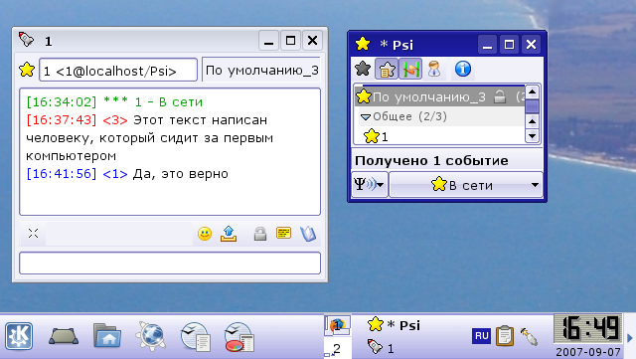
Task: Click the date 2007-09-07 under the clock
Action: (588, 352)
